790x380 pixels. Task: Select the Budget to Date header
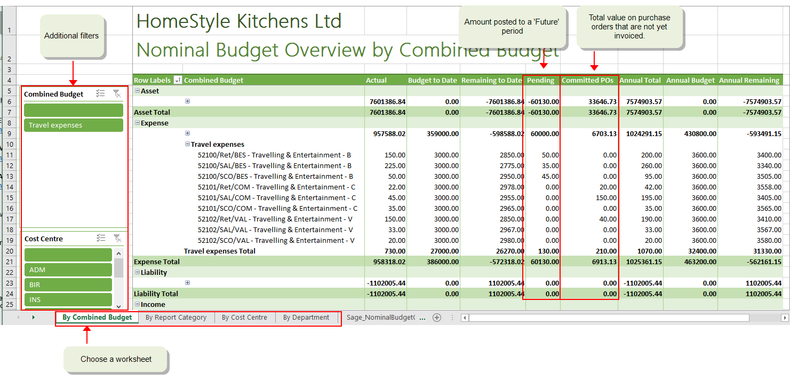[x=433, y=80]
